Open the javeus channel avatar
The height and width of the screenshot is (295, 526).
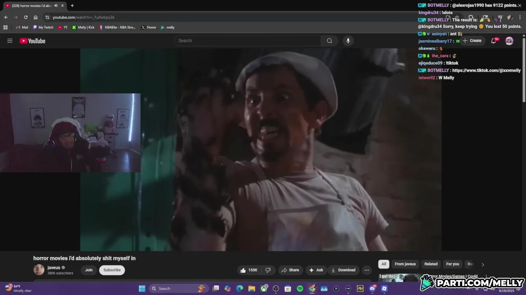pos(39,270)
